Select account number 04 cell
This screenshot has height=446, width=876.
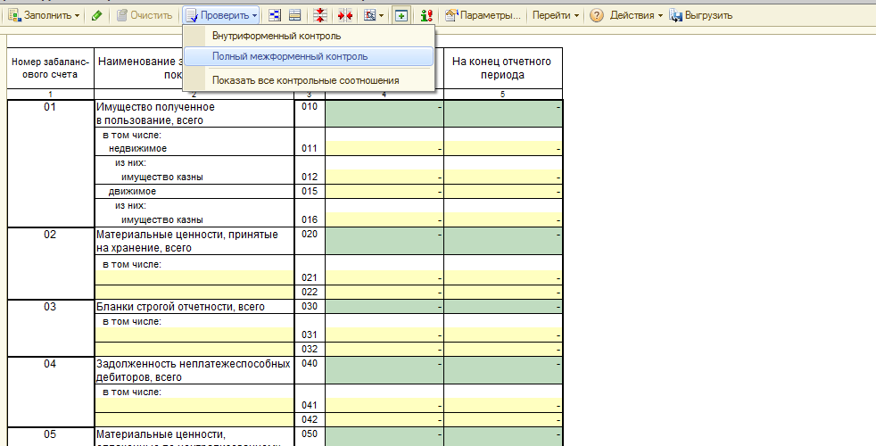(x=51, y=392)
